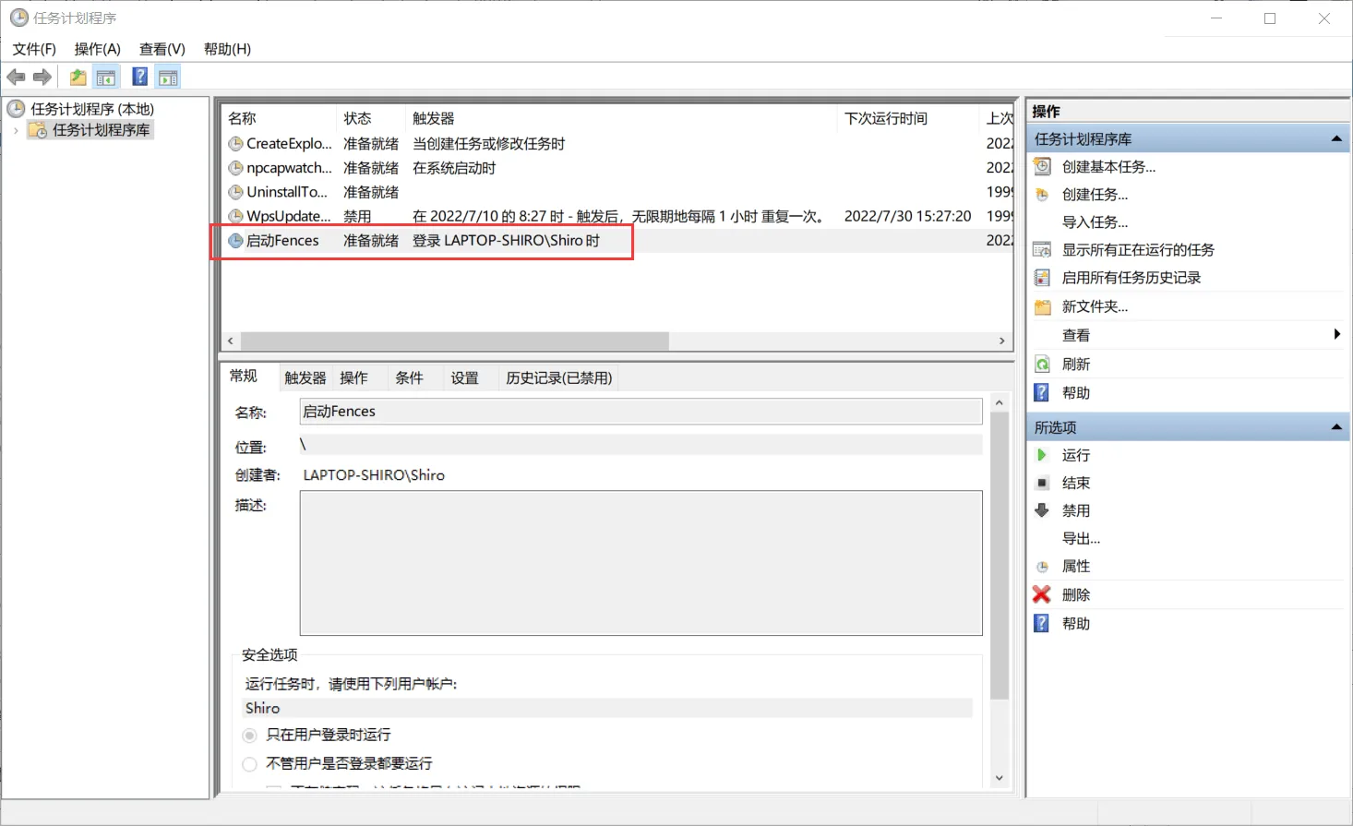Click the clock icon of the WpsUpdate... task
Image resolution: width=1353 pixels, height=826 pixels.
click(236, 216)
